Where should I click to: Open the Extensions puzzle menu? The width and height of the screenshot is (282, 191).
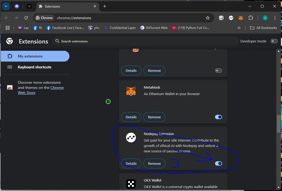[x=251, y=18]
